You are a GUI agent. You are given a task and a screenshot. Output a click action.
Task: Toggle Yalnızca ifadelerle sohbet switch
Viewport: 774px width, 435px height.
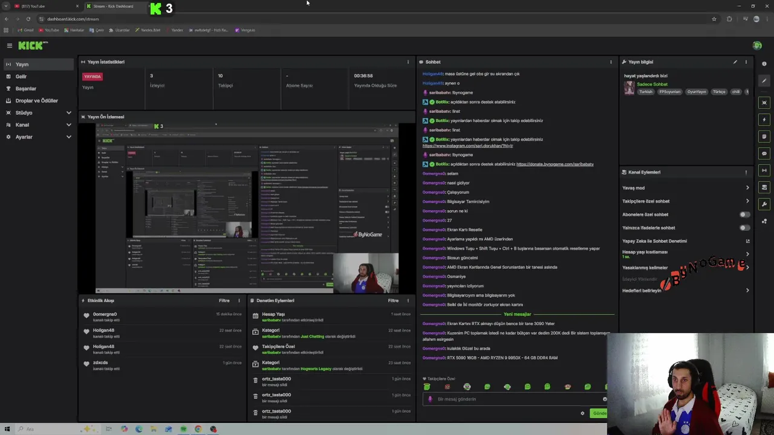745,228
